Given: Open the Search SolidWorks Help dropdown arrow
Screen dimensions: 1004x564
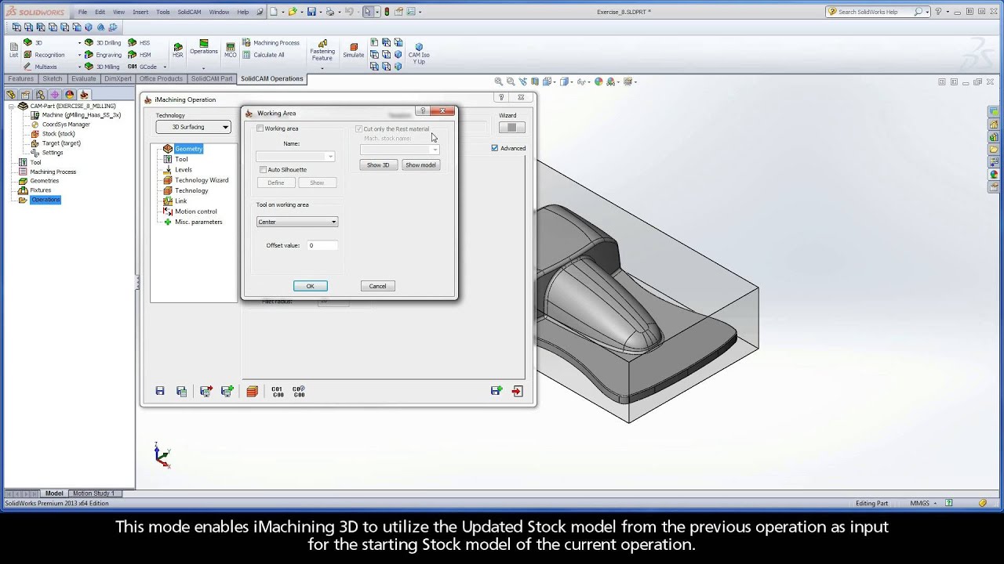Looking at the screenshot, I should pyautogui.click(x=927, y=12).
